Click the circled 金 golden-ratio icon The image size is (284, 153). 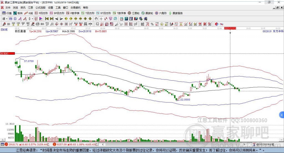tap(162, 24)
